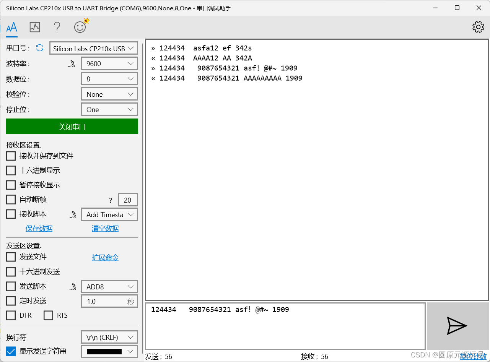The height and width of the screenshot is (362, 490).
Task: Enable 接收并保存到文件 checkbox
Action: coord(11,156)
